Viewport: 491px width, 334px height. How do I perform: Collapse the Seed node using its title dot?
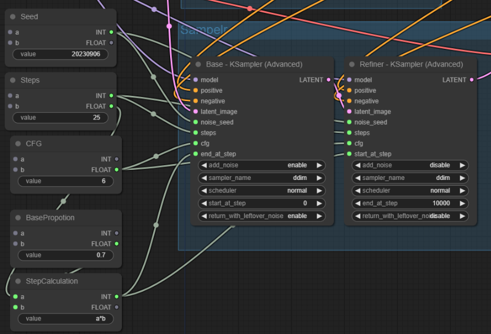[x=13, y=16]
